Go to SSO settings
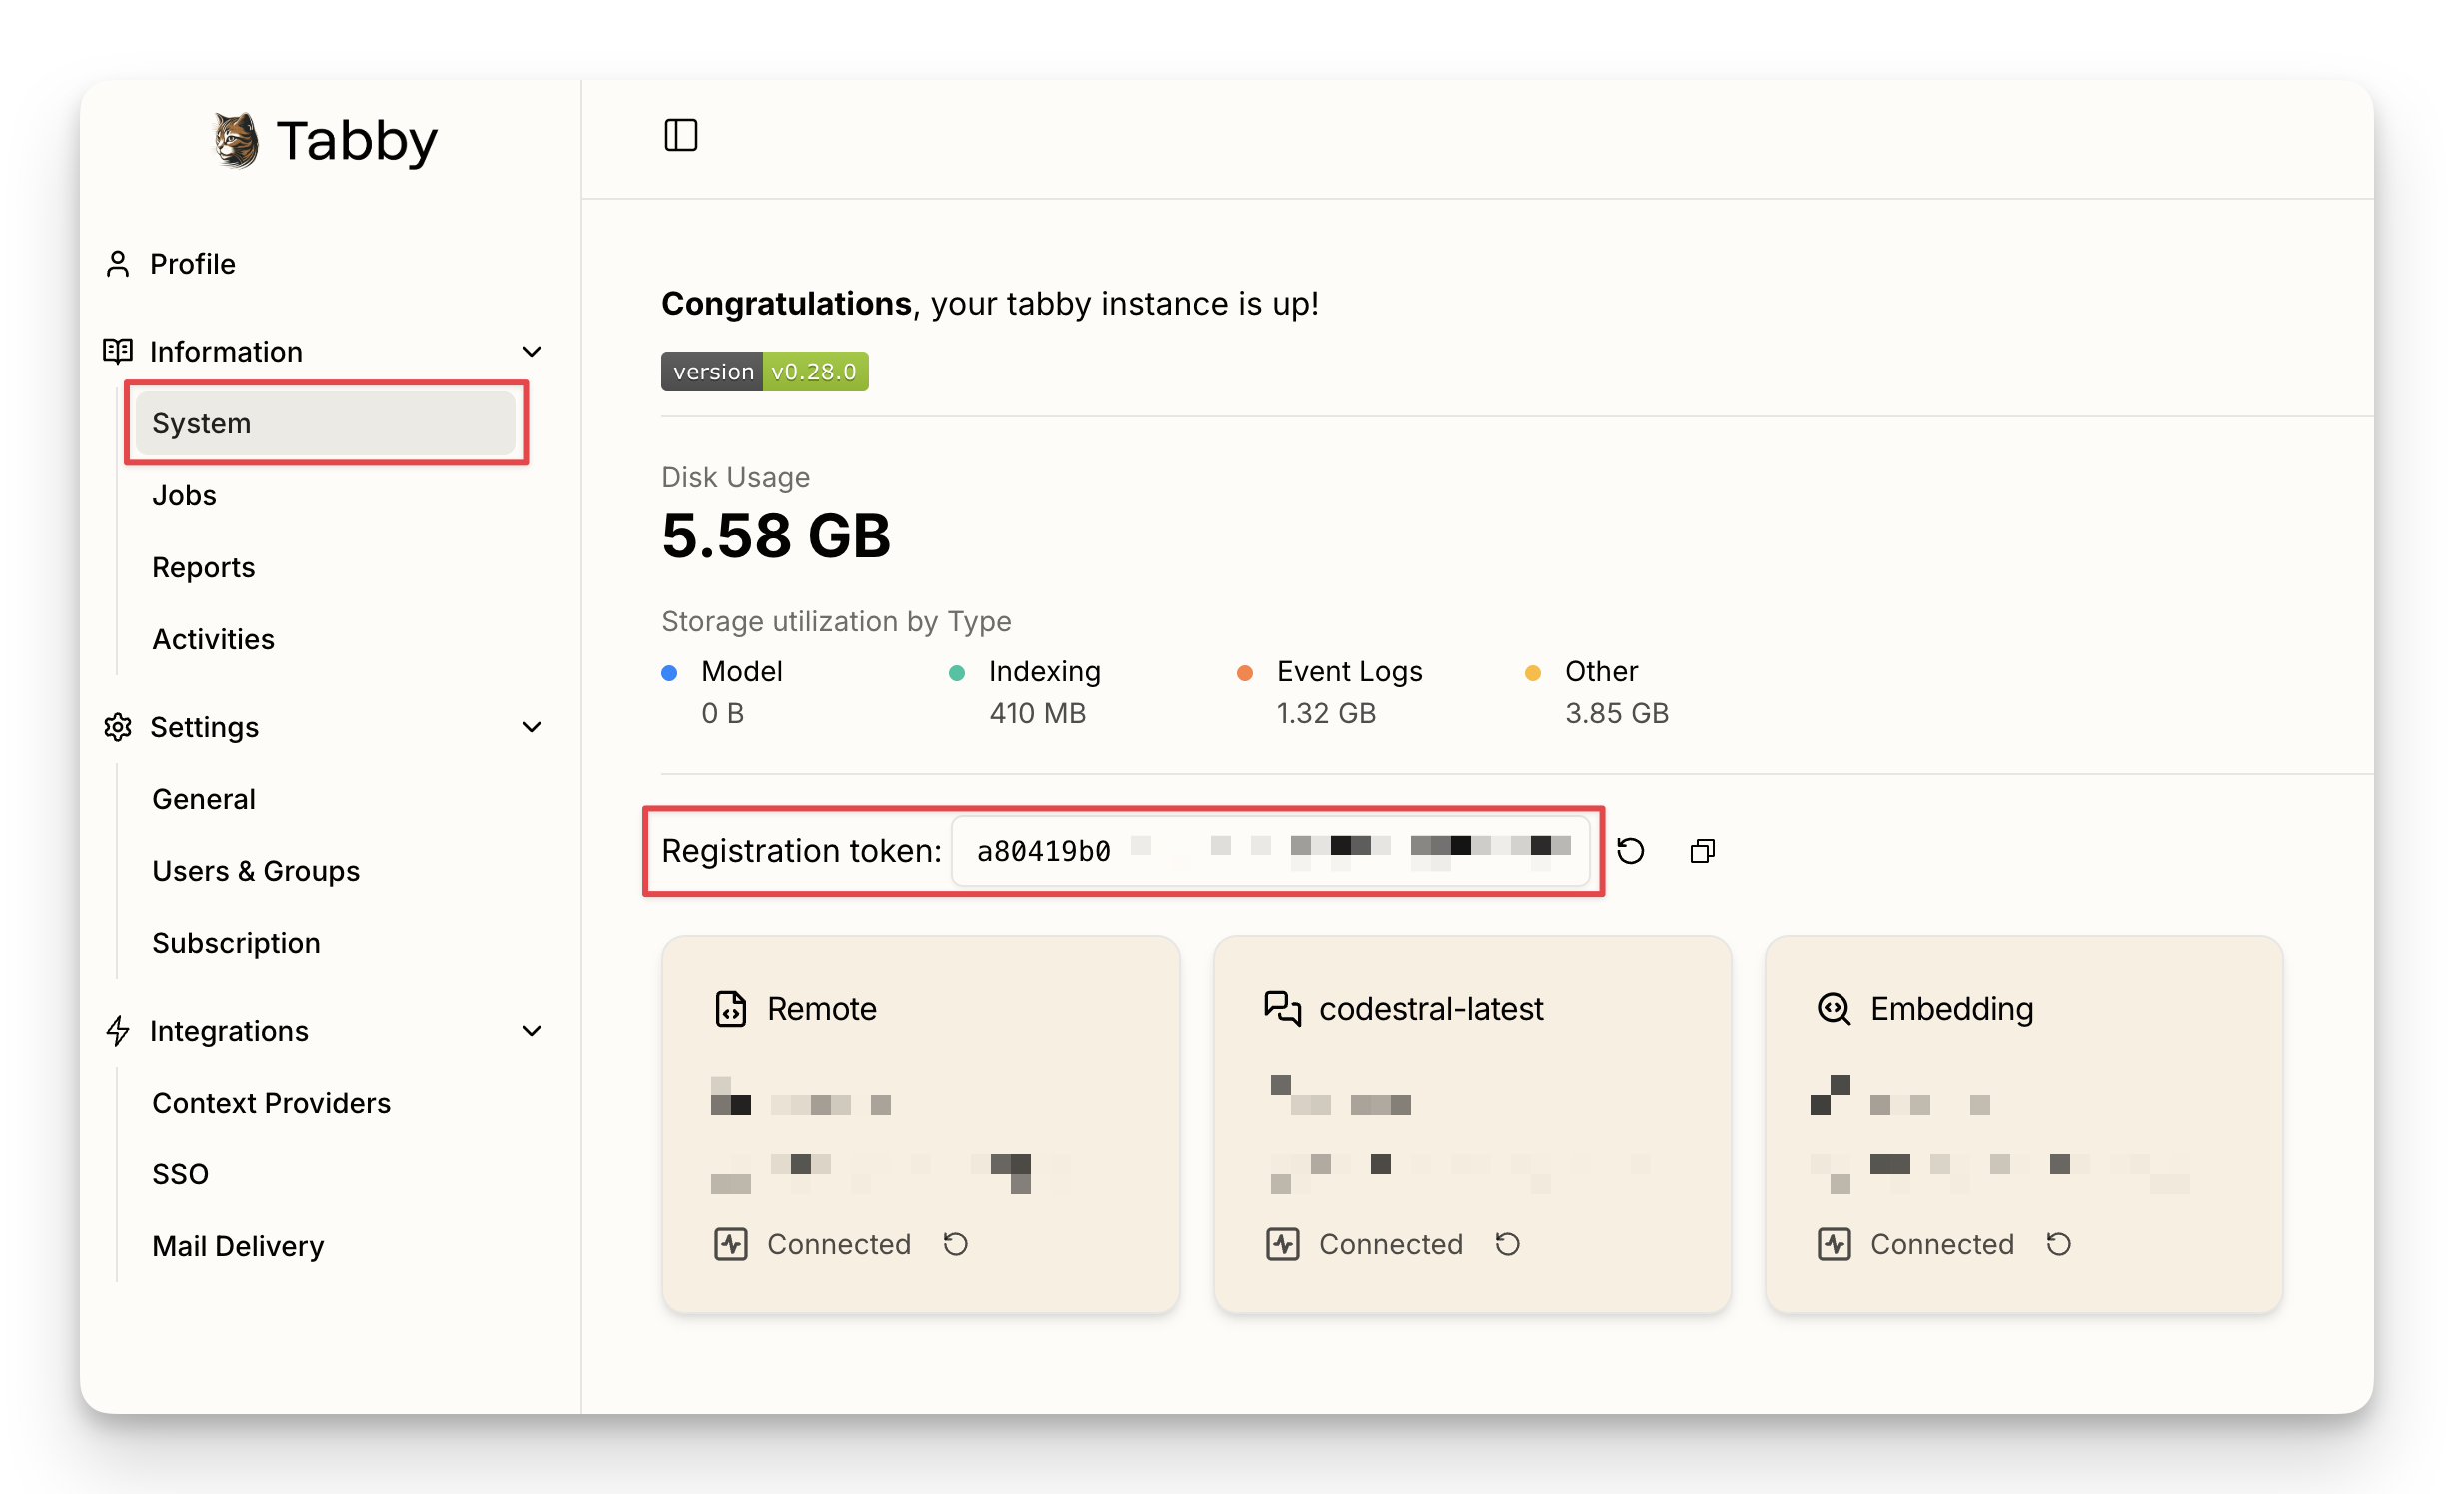The image size is (2454, 1494). [x=180, y=1174]
